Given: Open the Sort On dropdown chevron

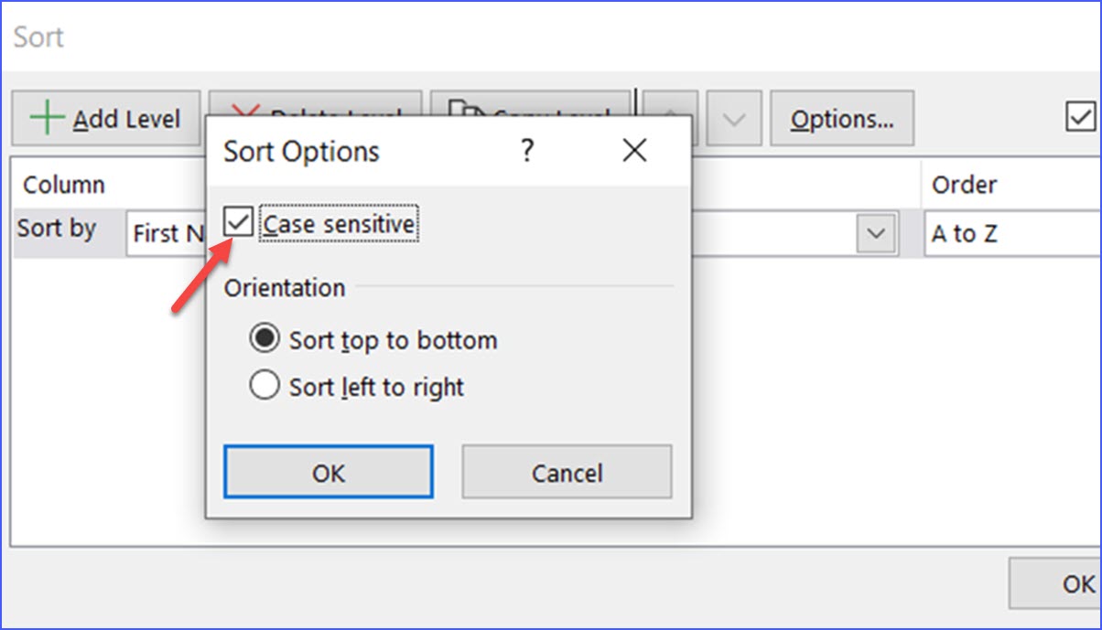Looking at the screenshot, I should (876, 234).
